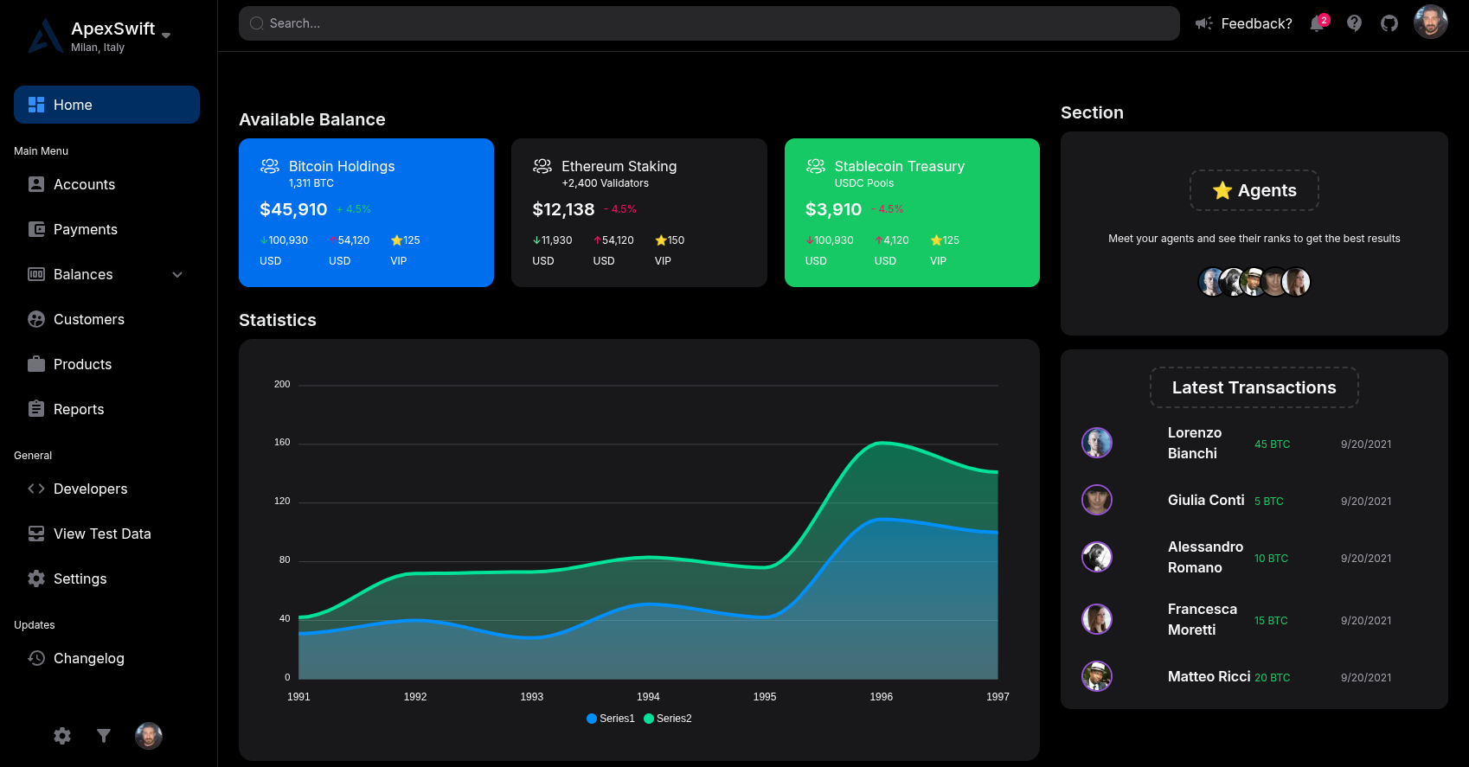The image size is (1469, 767).
Task: Open the Customers page
Action: pos(88,319)
